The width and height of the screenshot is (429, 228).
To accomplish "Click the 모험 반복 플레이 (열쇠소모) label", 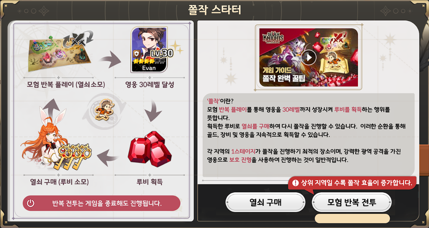I will coord(66,85).
